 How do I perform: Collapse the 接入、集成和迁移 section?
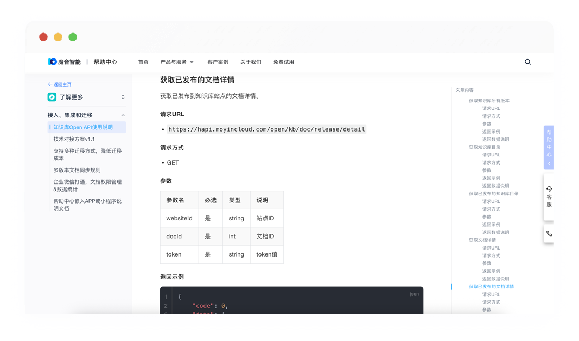click(123, 115)
